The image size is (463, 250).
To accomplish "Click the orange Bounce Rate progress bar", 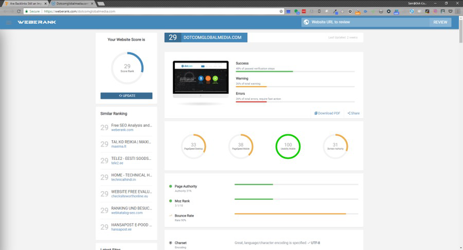I will [290, 214].
